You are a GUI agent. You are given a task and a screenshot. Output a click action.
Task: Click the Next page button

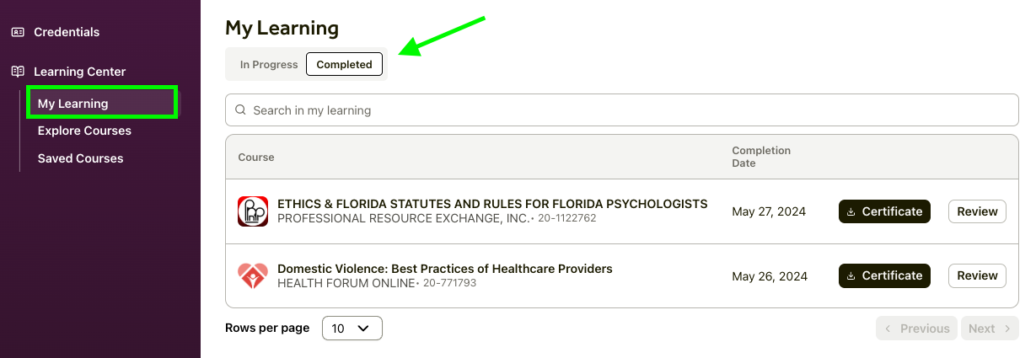(x=989, y=329)
